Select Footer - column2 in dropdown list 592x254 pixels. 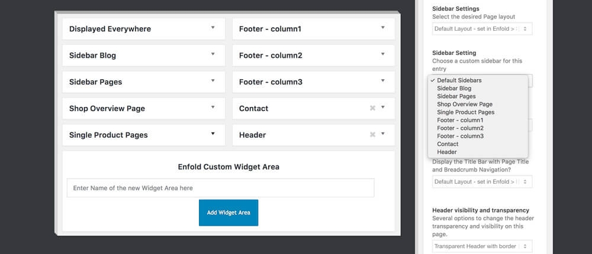tap(460, 128)
